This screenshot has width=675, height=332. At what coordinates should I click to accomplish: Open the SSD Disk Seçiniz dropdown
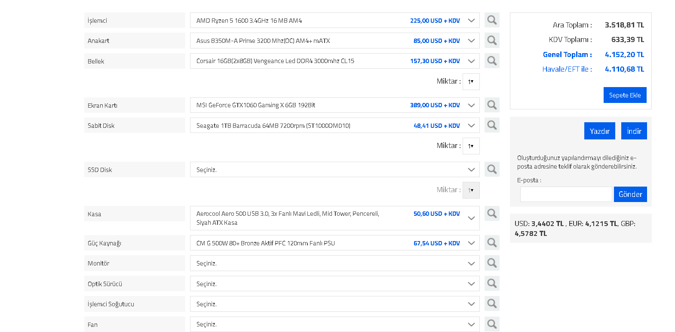tap(334, 169)
